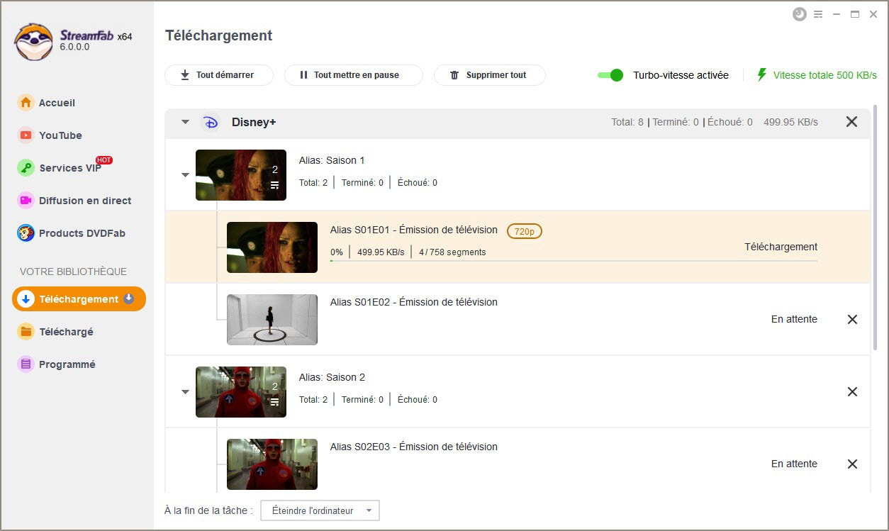
Task: Click 'Alias S01E01 - Émission de télévision' title
Action: click(x=414, y=230)
